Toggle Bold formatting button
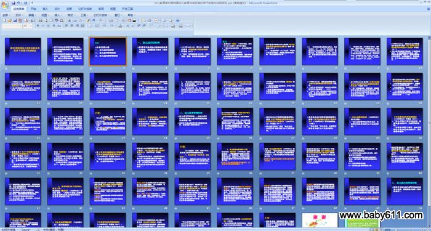Screen dimensions: 431x231 38,26
